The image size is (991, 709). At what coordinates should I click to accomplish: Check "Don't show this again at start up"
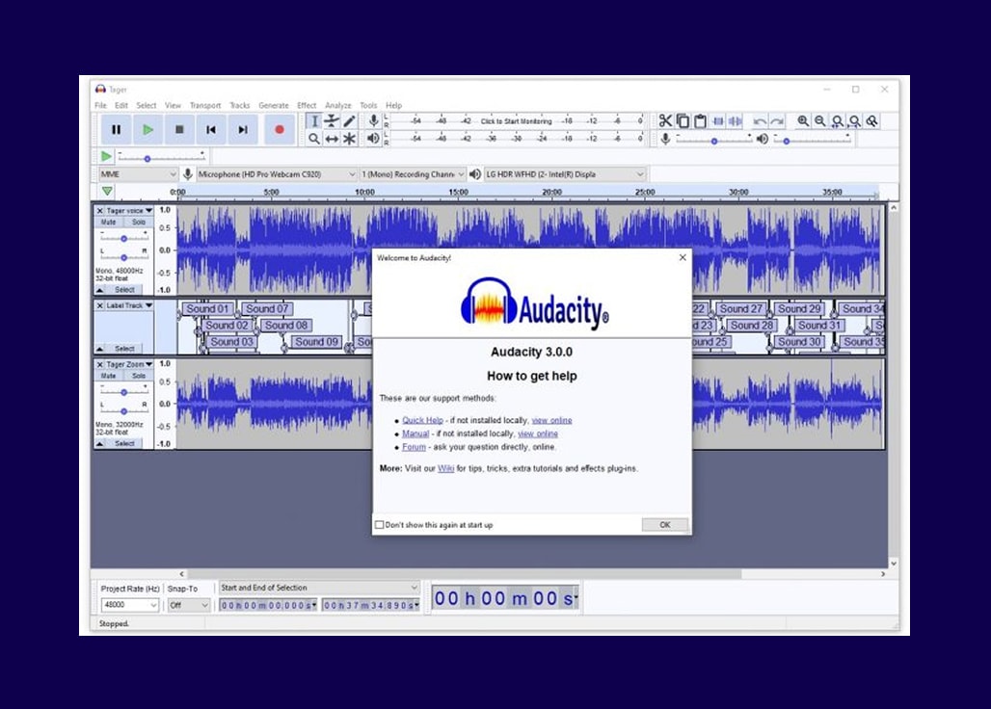pyautogui.click(x=380, y=525)
